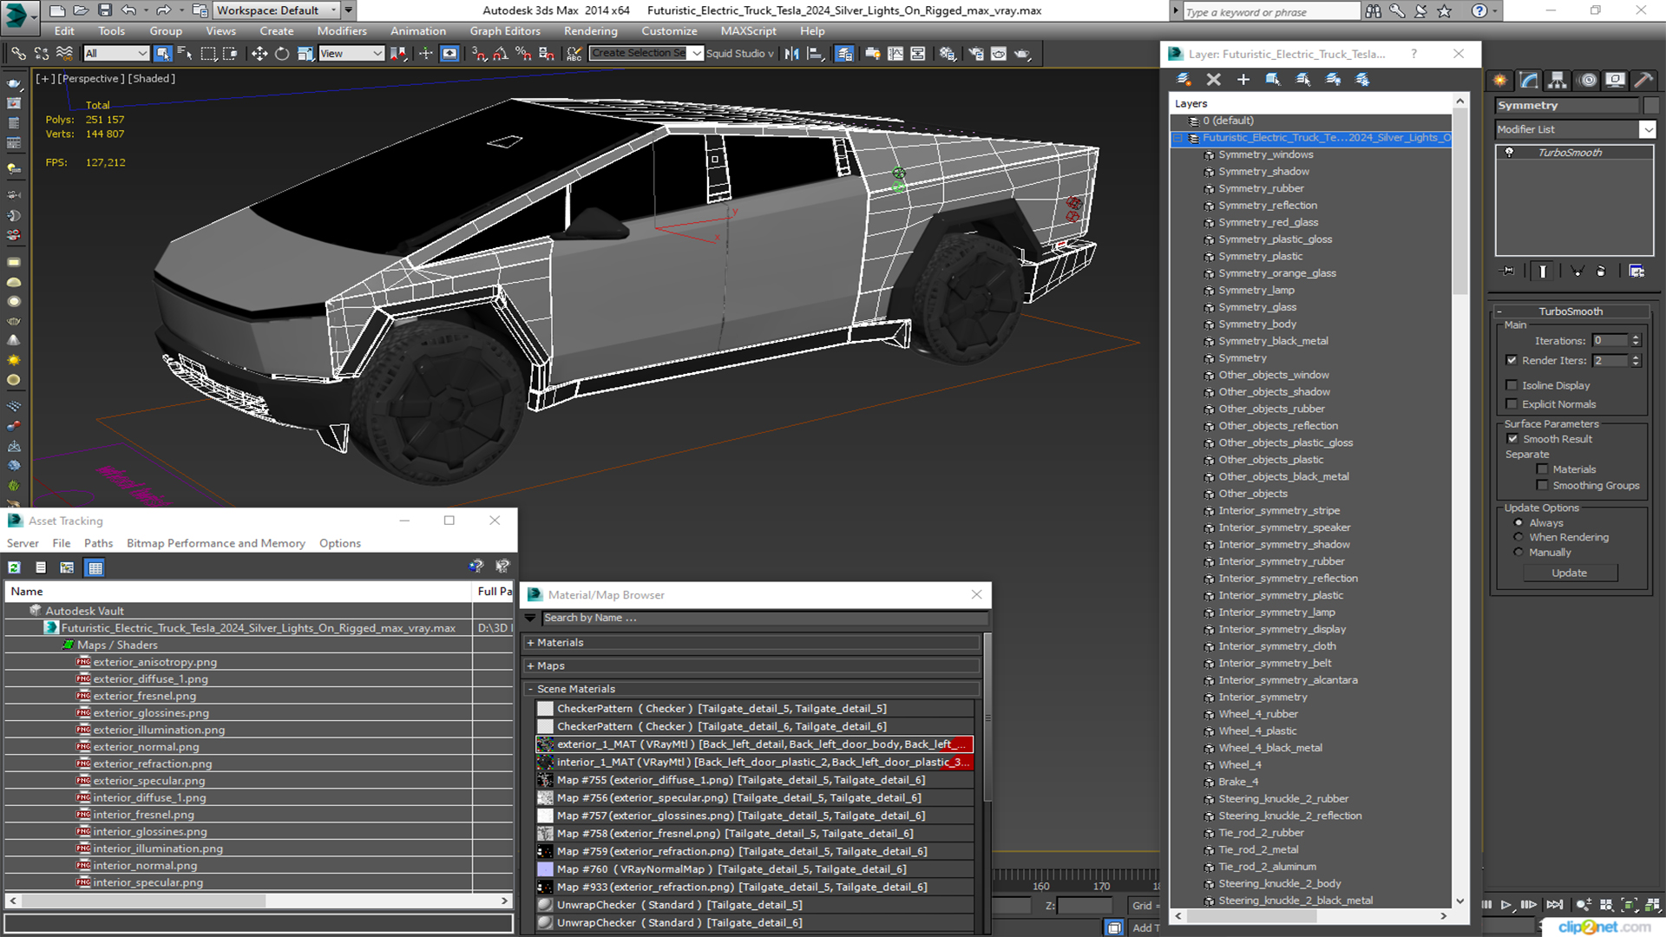Click the Iterations value field
Screen dimensions: 1666x937
[x=1610, y=341]
